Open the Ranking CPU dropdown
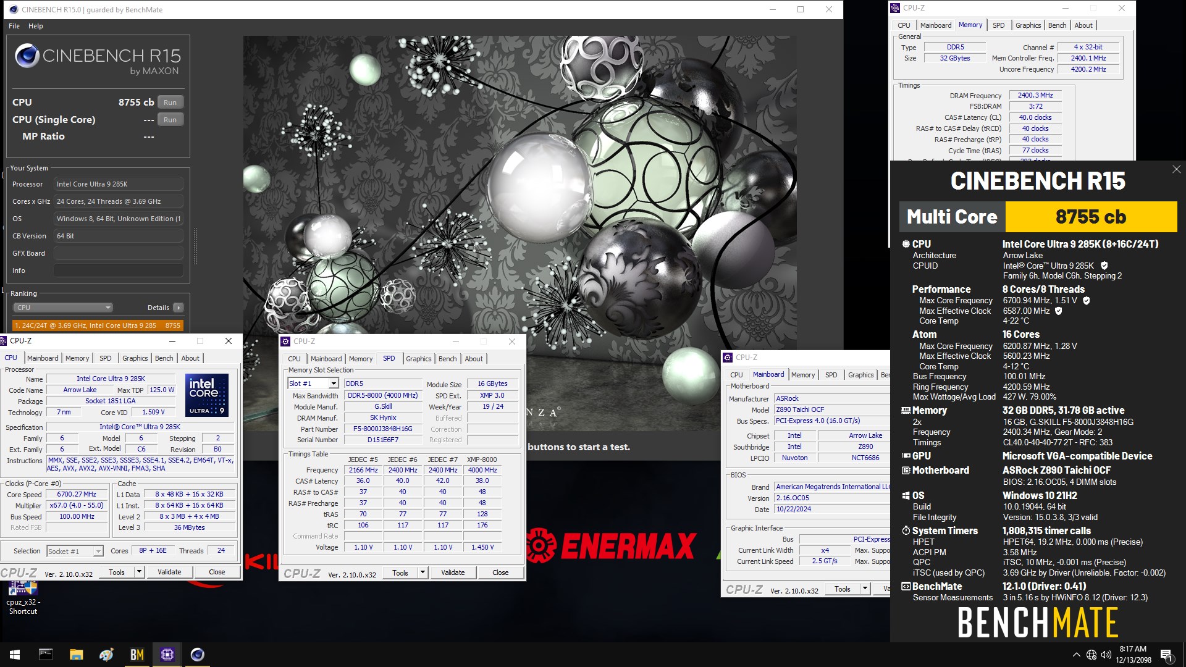The height and width of the screenshot is (667, 1186). 63,308
